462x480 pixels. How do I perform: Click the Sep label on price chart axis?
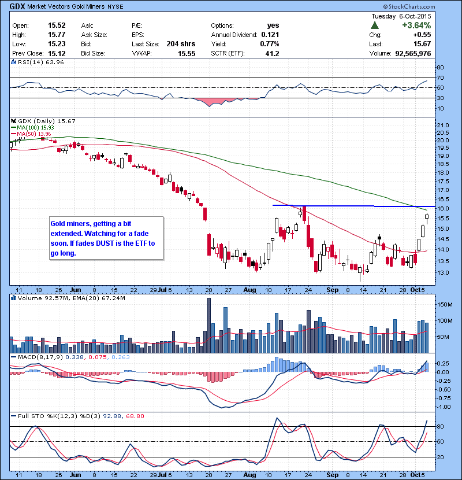tap(333, 290)
